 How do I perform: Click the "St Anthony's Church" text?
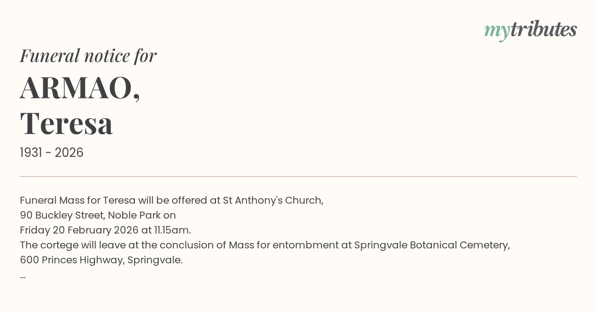click(273, 200)
